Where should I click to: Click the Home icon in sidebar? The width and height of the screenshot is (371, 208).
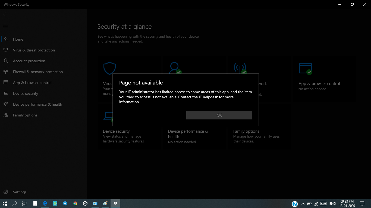[x=5, y=39]
